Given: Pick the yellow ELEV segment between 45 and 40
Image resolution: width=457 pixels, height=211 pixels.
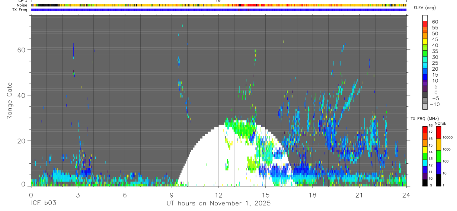Looking at the screenshot, I should 425,42.
